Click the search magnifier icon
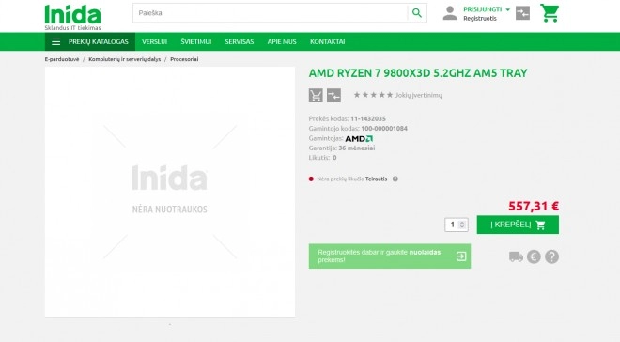 click(x=417, y=13)
